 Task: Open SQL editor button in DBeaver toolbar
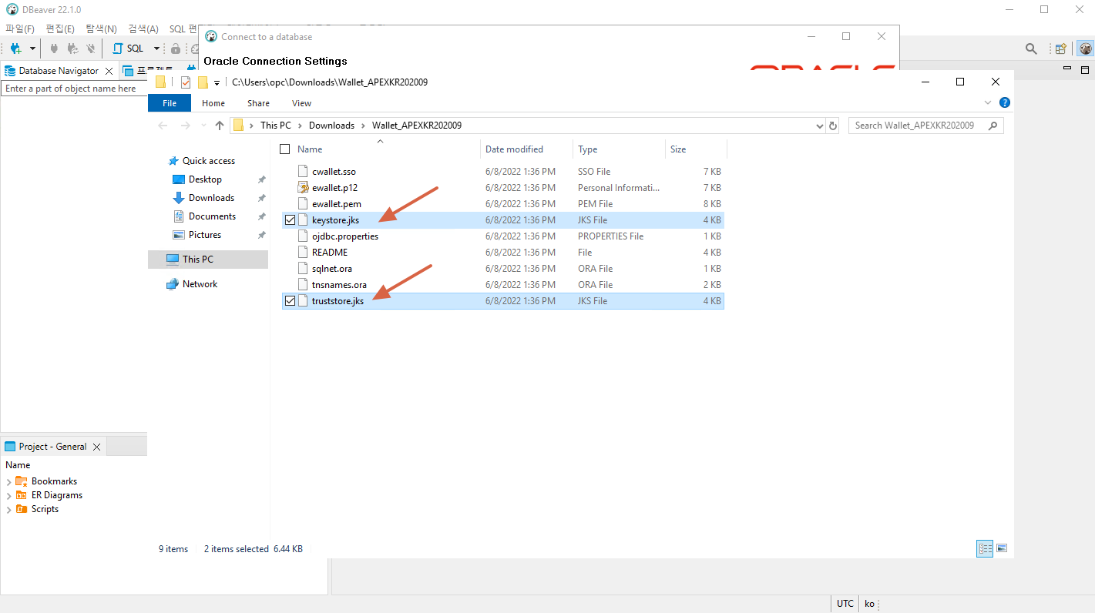128,49
